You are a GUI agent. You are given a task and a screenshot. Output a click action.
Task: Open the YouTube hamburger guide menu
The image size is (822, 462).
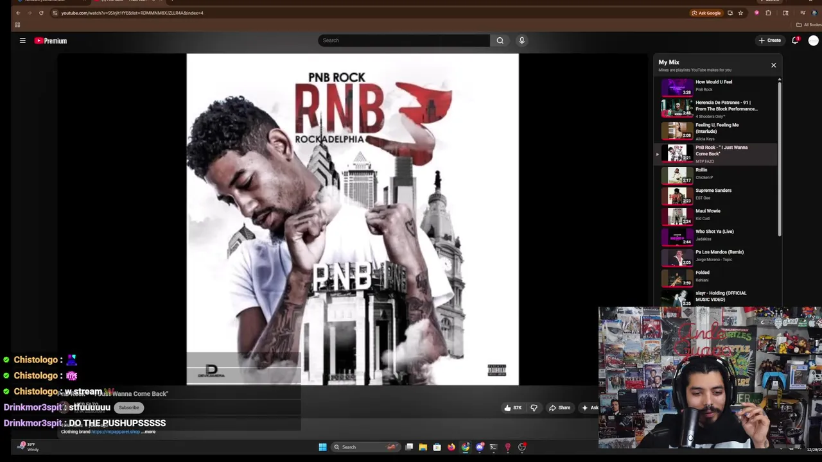(22, 40)
